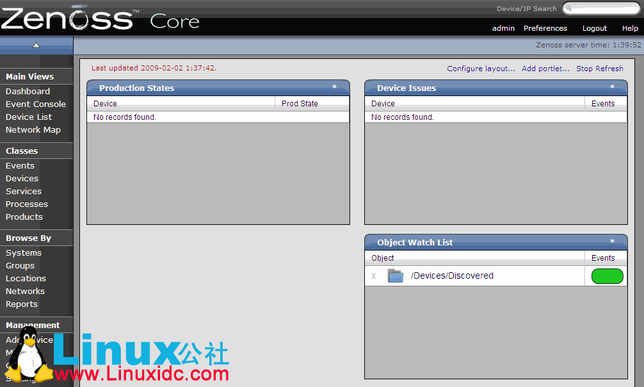
Task: Collapse the left navigation panel arrow
Action: [x=36, y=45]
